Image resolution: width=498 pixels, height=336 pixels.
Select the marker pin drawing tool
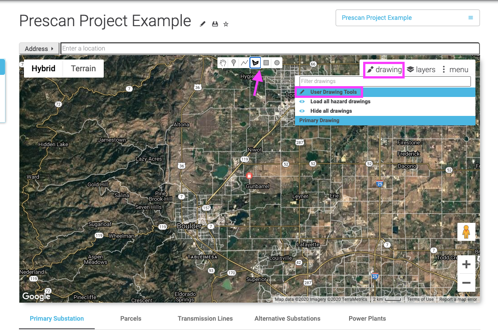tap(234, 63)
